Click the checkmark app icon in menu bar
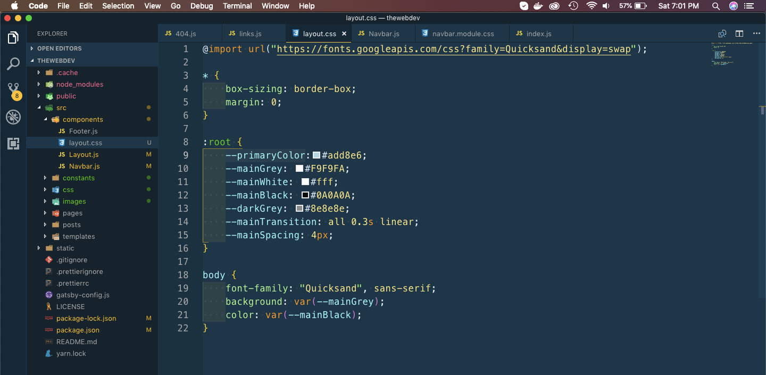Image resolution: width=766 pixels, height=375 pixels. [x=524, y=6]
